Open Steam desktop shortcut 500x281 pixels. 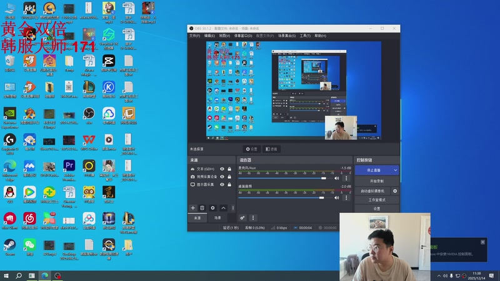tap(10, 247)
